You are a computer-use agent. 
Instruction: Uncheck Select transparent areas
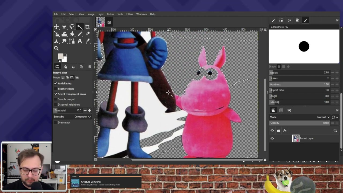pyautogui.click(x=56, y=94)
